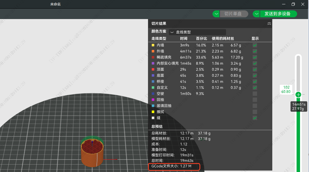The height and width of the screenshot is (172, 309).
Task: Collapse the slice results panel chevron
Action: pos(269,24)
